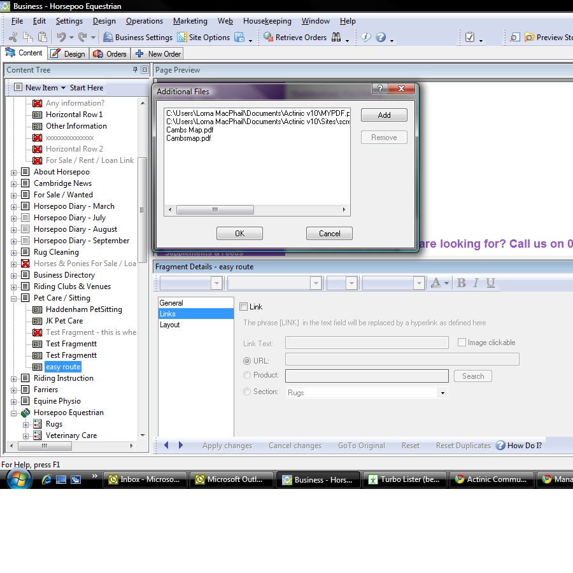The width and height of the screenshot is (573, 573).
Task: Open the Section dropdown showing Rugs
Action: click(x=442, y=393)
